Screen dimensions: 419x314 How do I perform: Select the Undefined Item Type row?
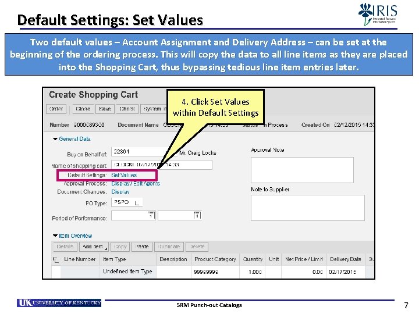click(x=56, y=272)
